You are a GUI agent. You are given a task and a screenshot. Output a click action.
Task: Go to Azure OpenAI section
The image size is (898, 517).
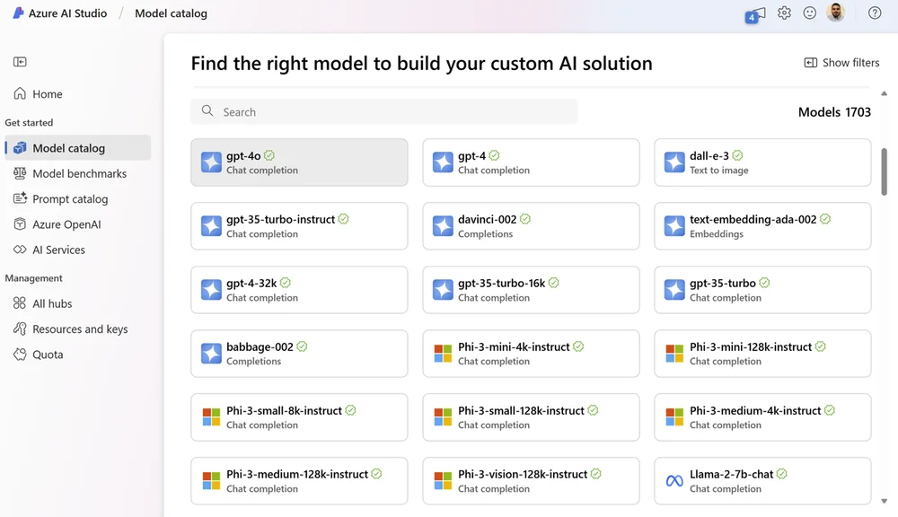click(x=78, y=223)
